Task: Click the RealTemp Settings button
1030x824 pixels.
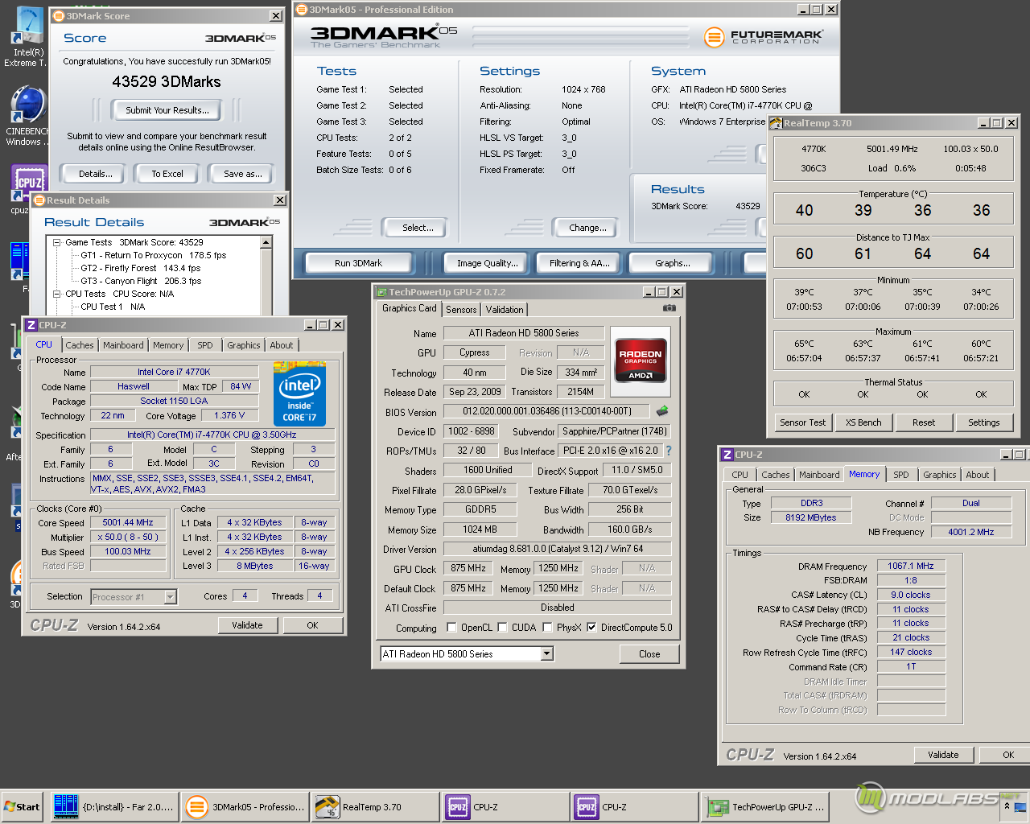Action: point(984,422)
